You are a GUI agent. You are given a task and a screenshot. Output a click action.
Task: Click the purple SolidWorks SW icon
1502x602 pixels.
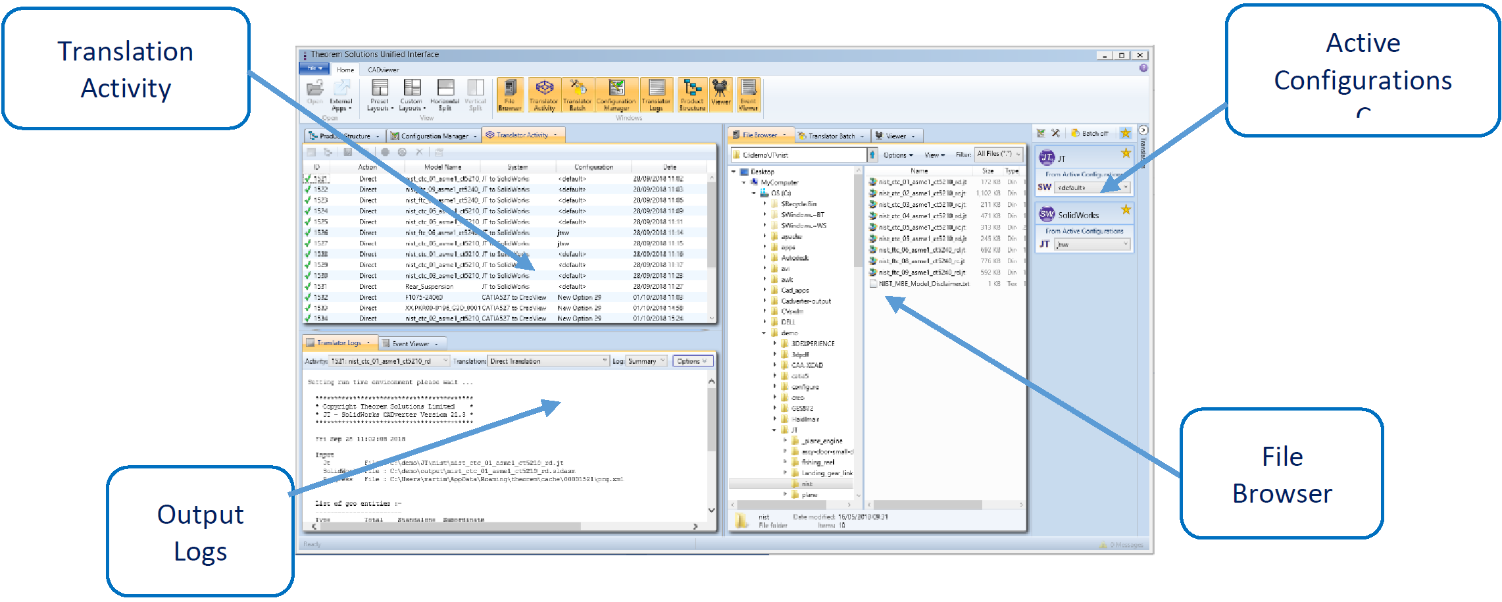pos(1047,214)
